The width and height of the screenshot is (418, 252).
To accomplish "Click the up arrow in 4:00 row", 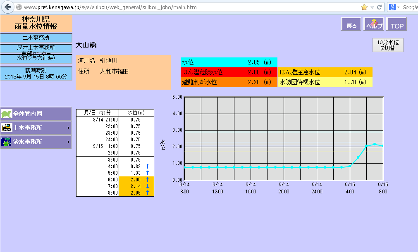I will click(148, 166).
